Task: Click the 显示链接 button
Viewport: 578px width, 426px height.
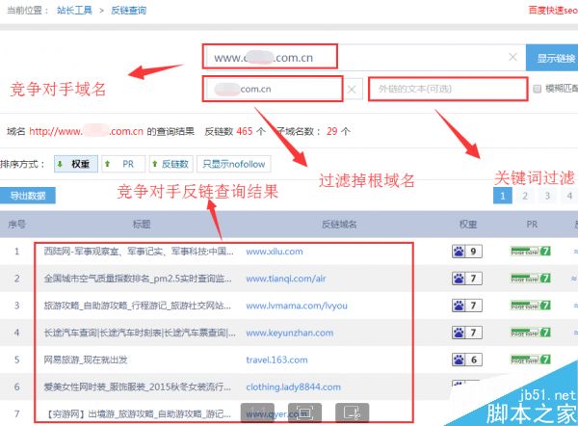Action: click(552, 57)
